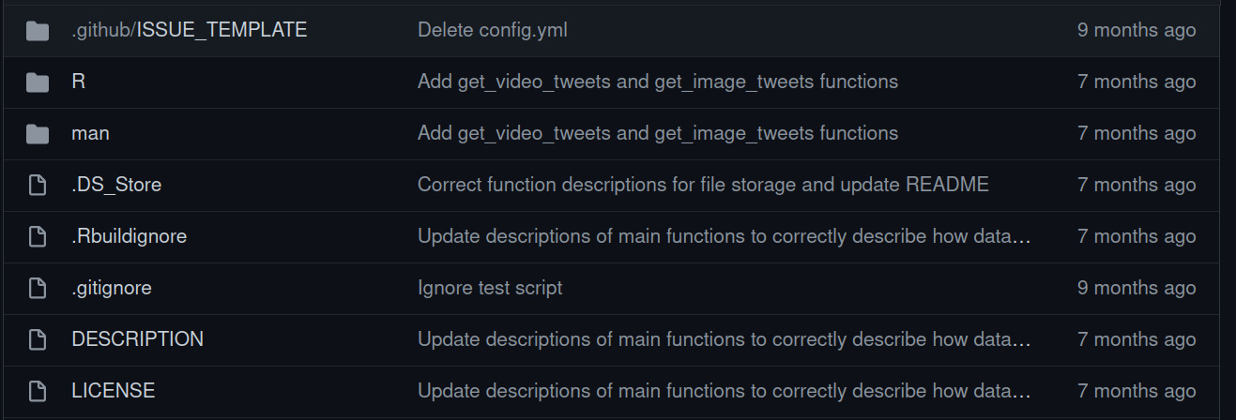Screen dimensions: 1236x420
Task: Click the file icon beside .Rbuildignore
Action: tap(38, 237)
